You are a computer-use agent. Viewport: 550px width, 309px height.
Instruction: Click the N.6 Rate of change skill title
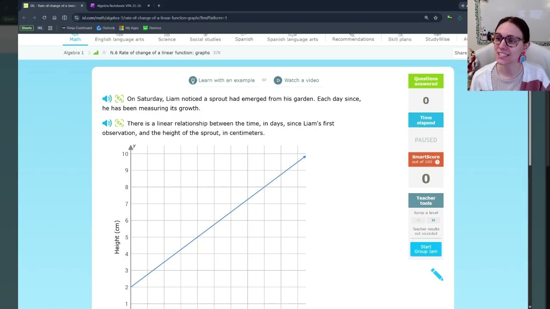pyautogui.click(x=160, y=53)
